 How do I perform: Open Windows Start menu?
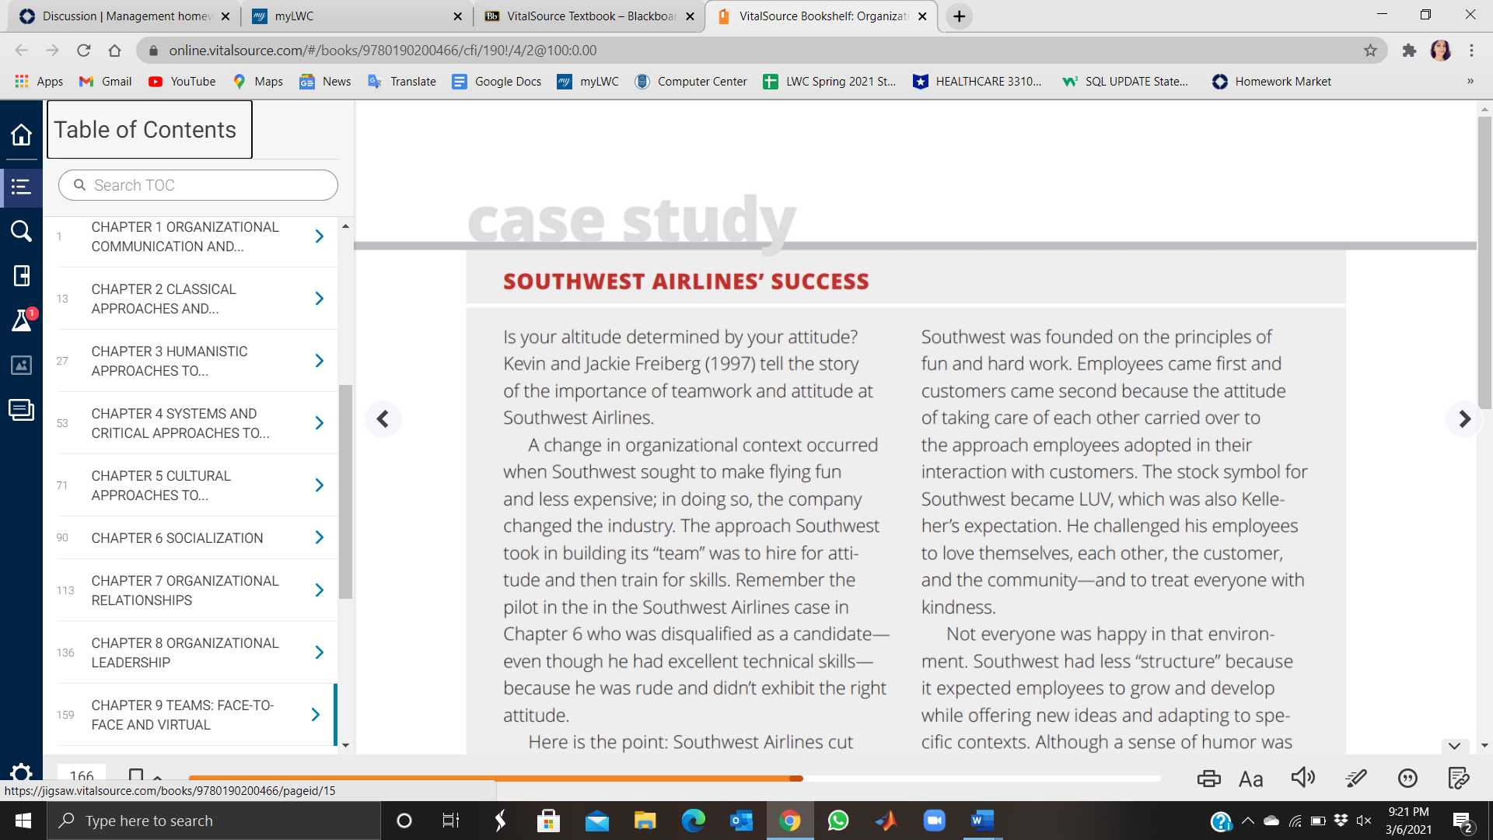pos(23,821)
